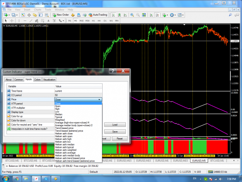Switch chart to line chart icon
The image size is (242, 182).
pos(125,15)
